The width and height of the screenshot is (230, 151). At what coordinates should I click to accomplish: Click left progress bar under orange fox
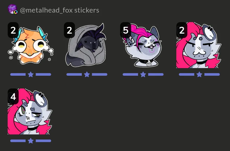pyautogui.click(x=18, y=74)
